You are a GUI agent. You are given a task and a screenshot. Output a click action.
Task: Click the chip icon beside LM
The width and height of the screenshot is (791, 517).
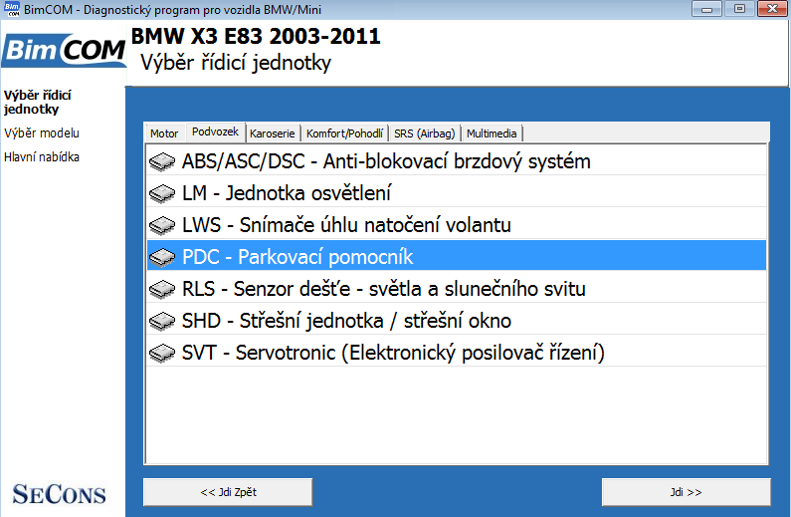pos(162,194)
